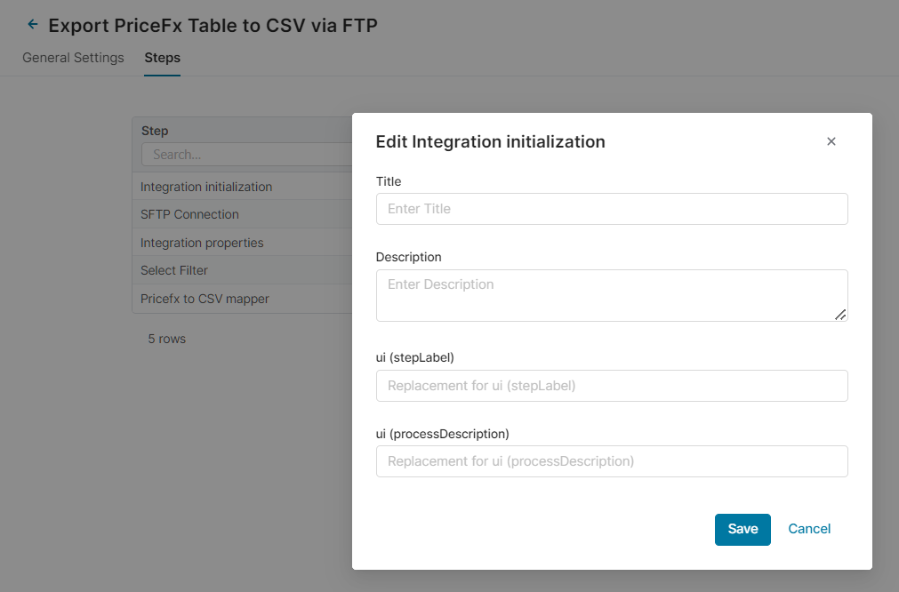The image size is (899, 592).
Task: Click the back arrow beside page title
Action: (33, 25)
